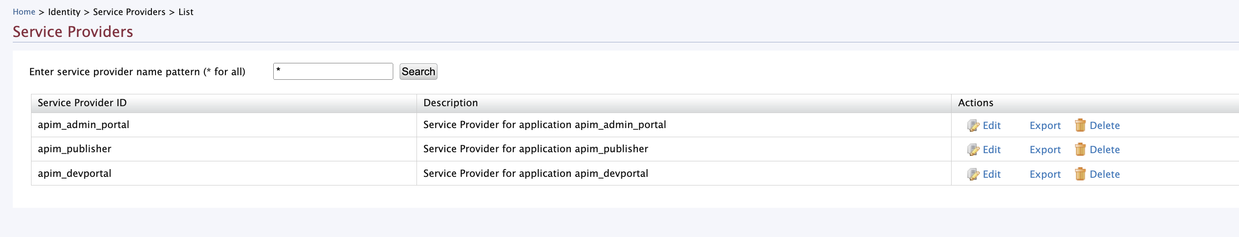Click the trash can icon for apim_admin_portal

coord(1080,125)
